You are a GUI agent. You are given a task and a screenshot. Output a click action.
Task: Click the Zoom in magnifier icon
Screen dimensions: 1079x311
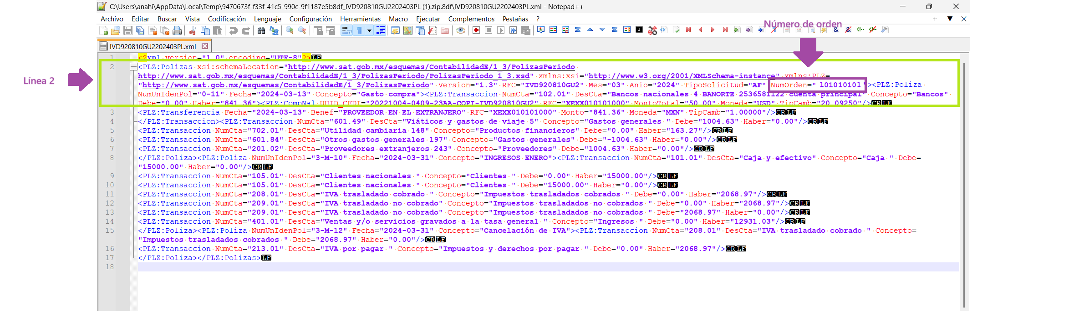coord(290,30)
